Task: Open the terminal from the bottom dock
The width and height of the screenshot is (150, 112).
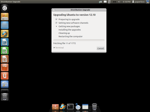Action: coord(70,106)
